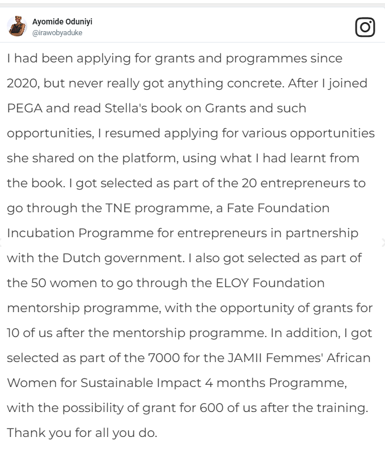
Task: Click the word PEGA in the testimonial
Action: coord(24,108)
